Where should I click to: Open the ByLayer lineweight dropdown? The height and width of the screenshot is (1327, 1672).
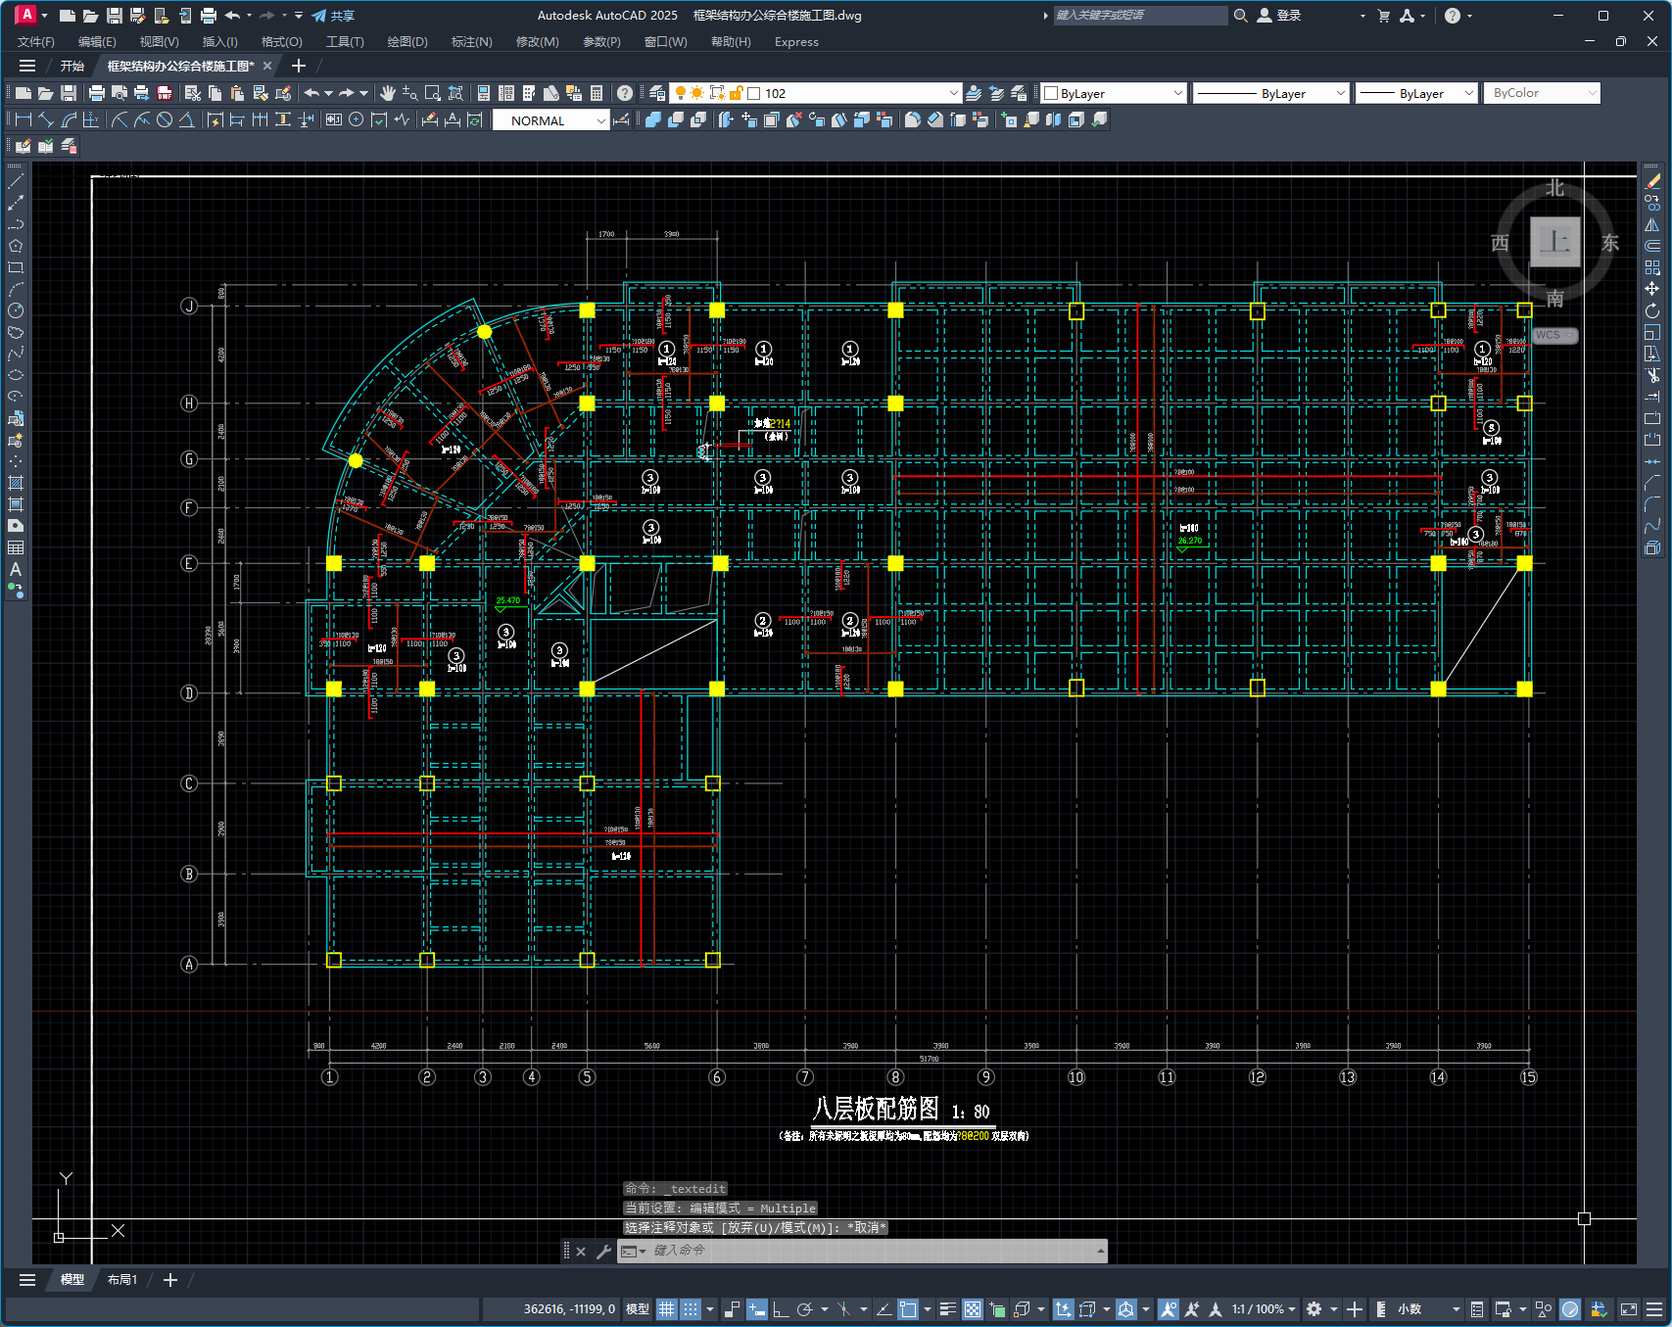pos(1416,93)
